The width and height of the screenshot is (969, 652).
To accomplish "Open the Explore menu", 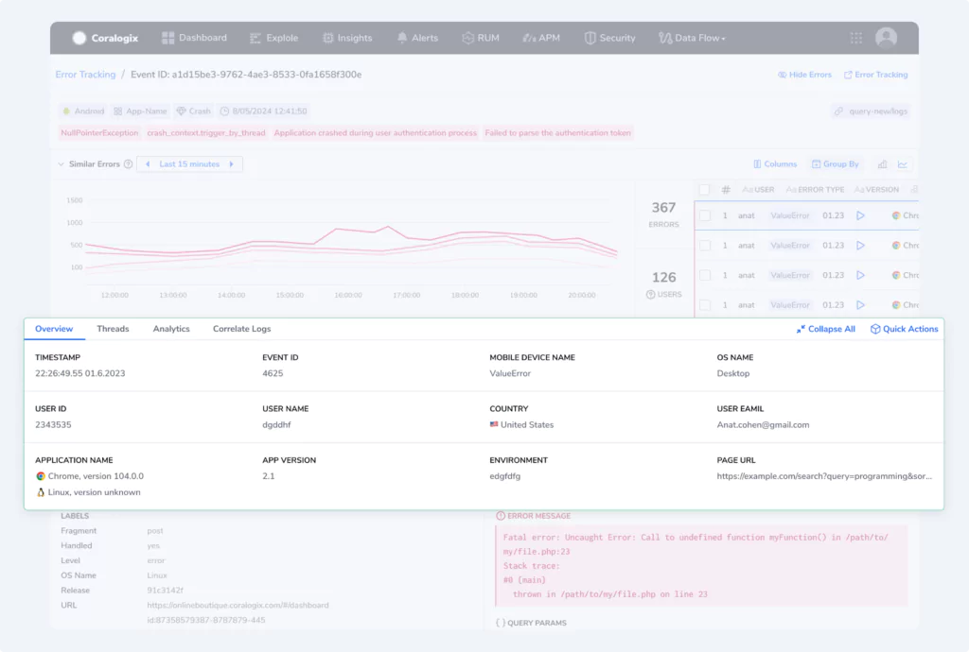I will point(273,38).
